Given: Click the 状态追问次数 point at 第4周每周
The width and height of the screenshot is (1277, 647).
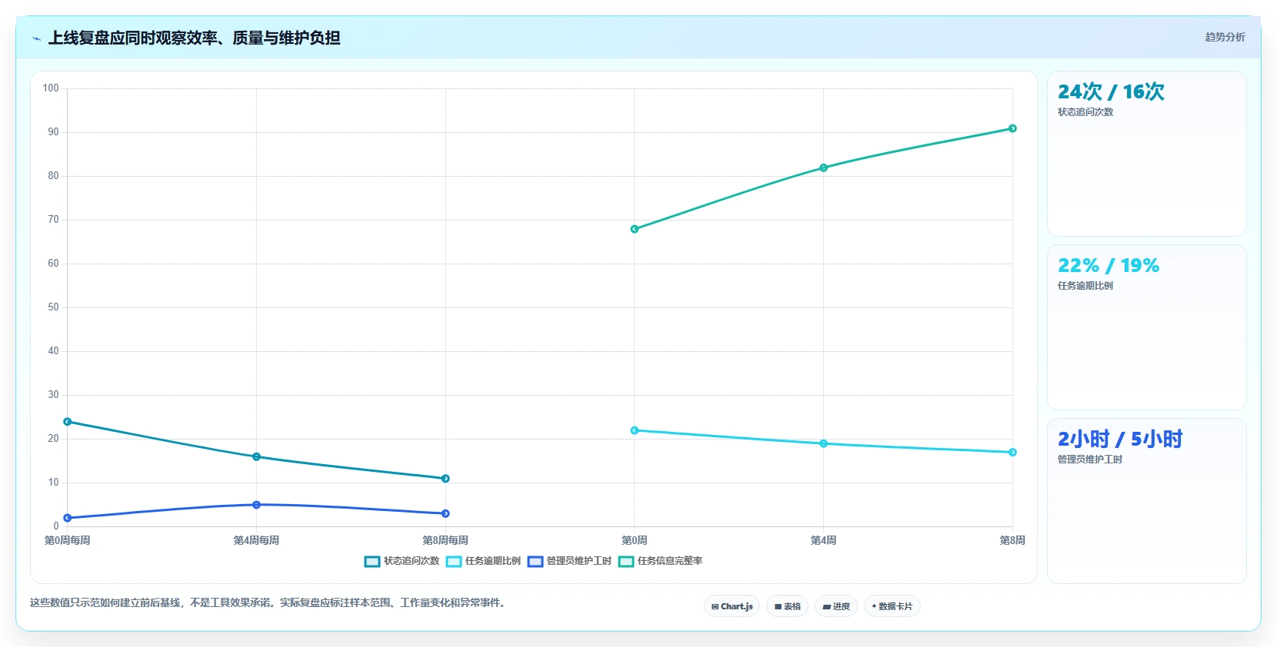Looking at the screenshot, I should click(256, 456).
